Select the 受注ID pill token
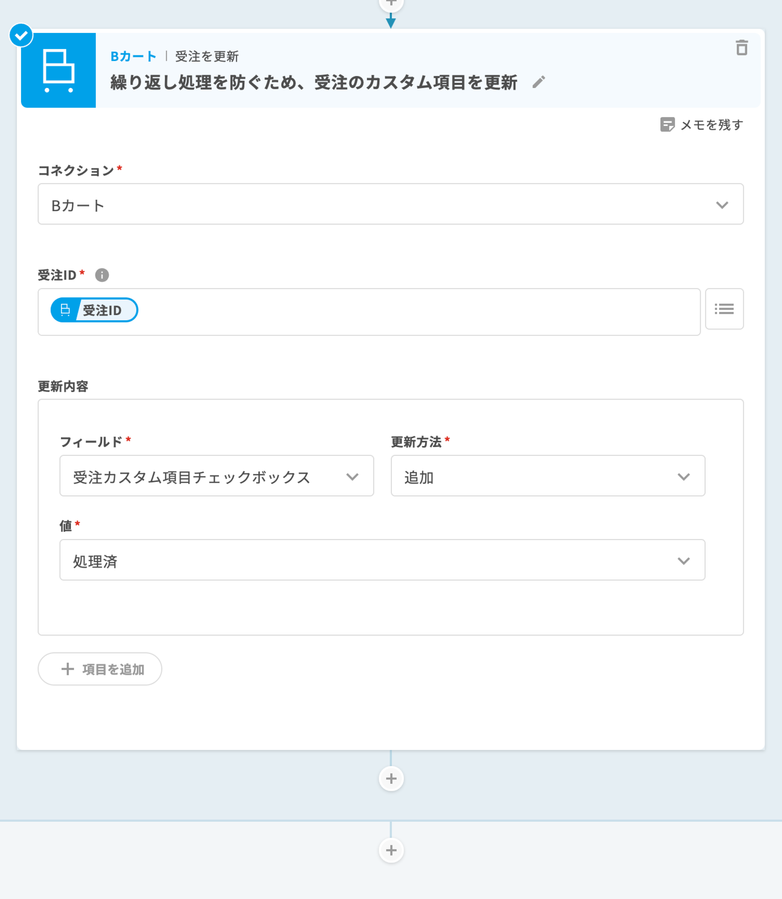The width and height of the screenshot is (782, 899). coord(94,310)
